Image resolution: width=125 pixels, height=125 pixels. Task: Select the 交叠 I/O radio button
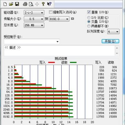[89, 22]
